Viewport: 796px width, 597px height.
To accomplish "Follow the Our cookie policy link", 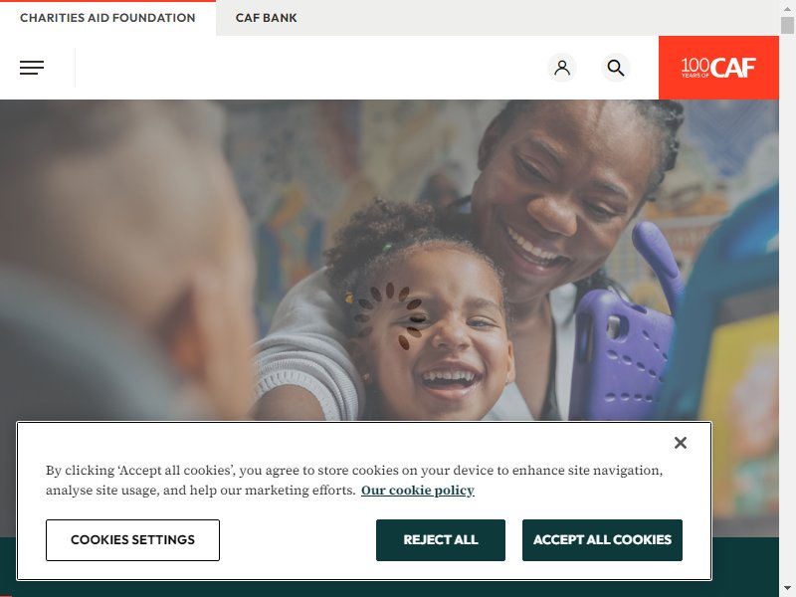I will (x=418, y=490).
